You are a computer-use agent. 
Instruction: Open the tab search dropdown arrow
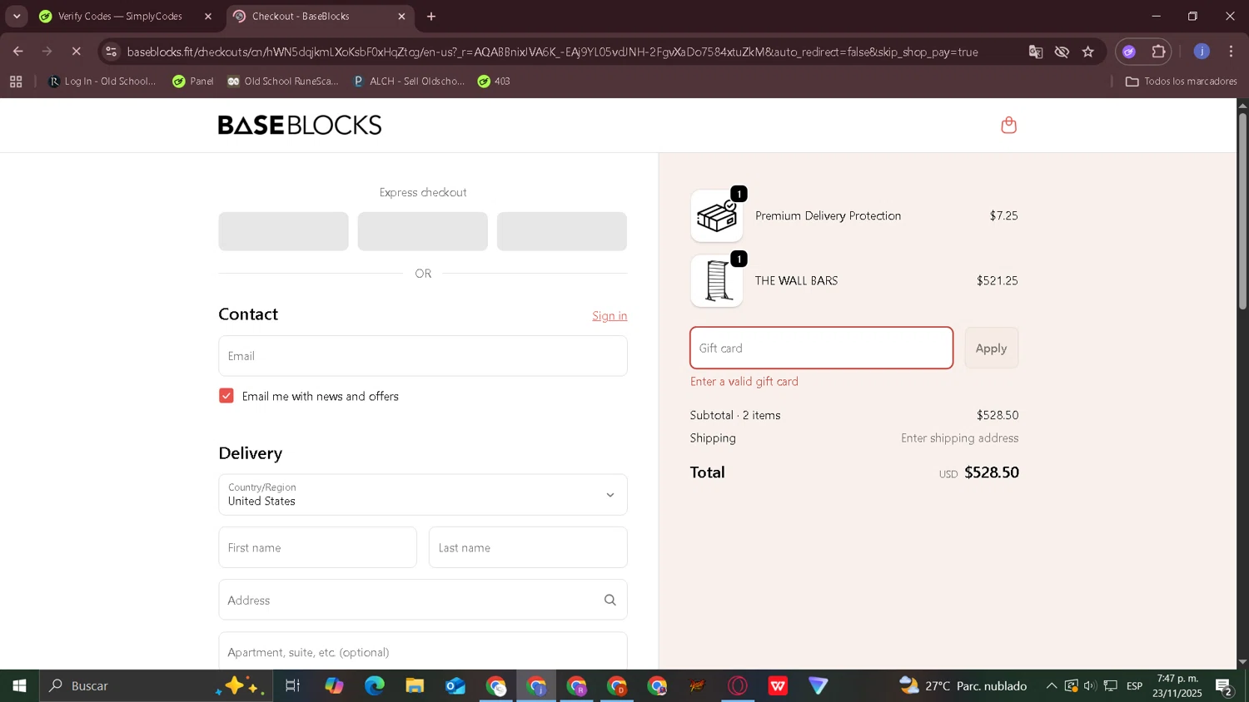(x=17, y=17)
